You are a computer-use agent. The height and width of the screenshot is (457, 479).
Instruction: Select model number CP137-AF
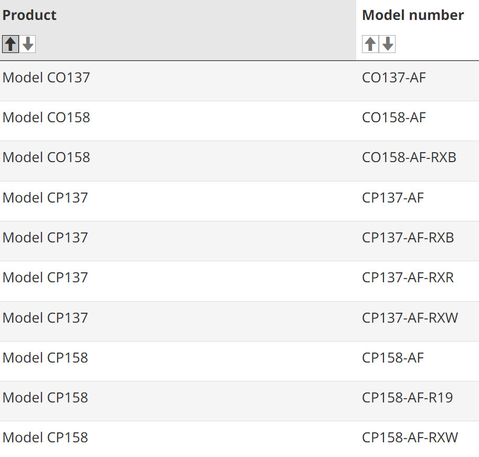pyautogui.click(x=393, y=198)
